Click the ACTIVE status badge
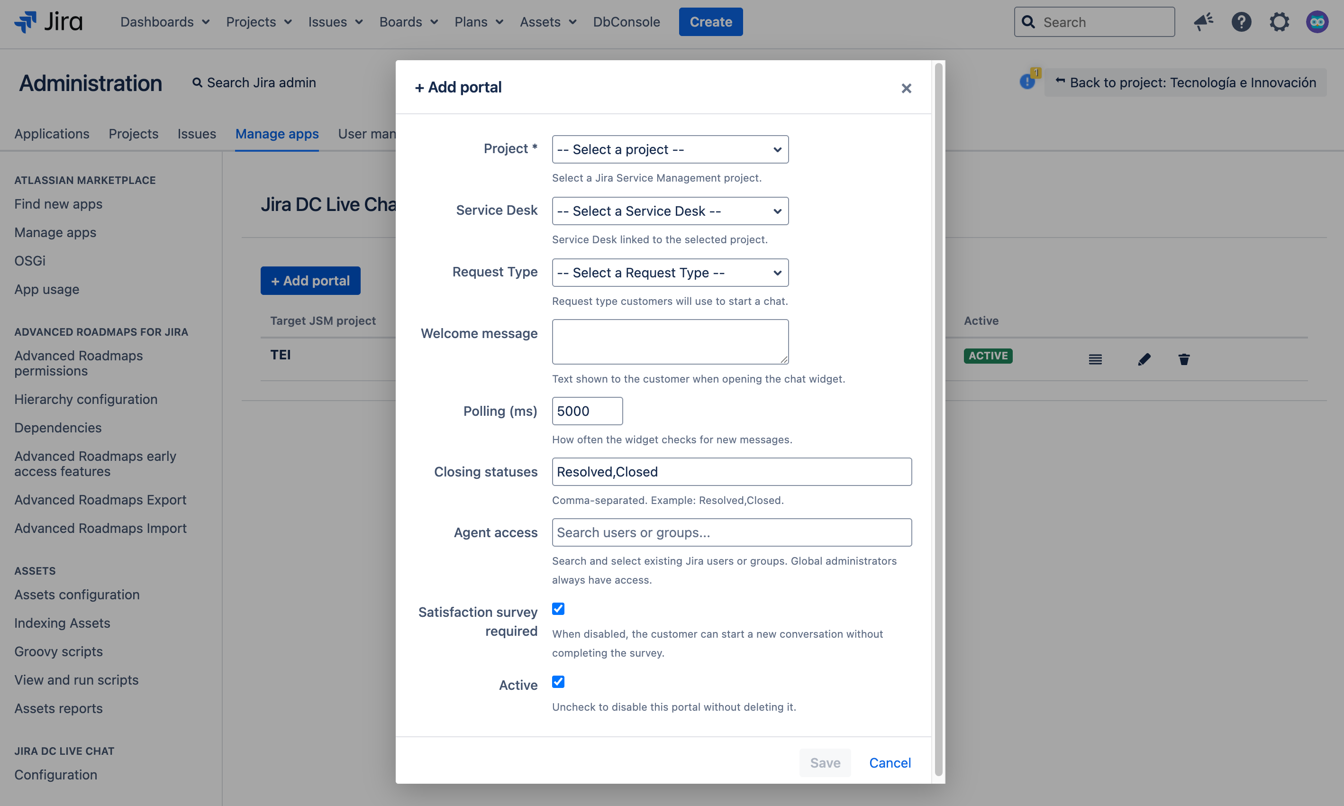This screenshot has height=806, width=1344. [x=988, y=356]
